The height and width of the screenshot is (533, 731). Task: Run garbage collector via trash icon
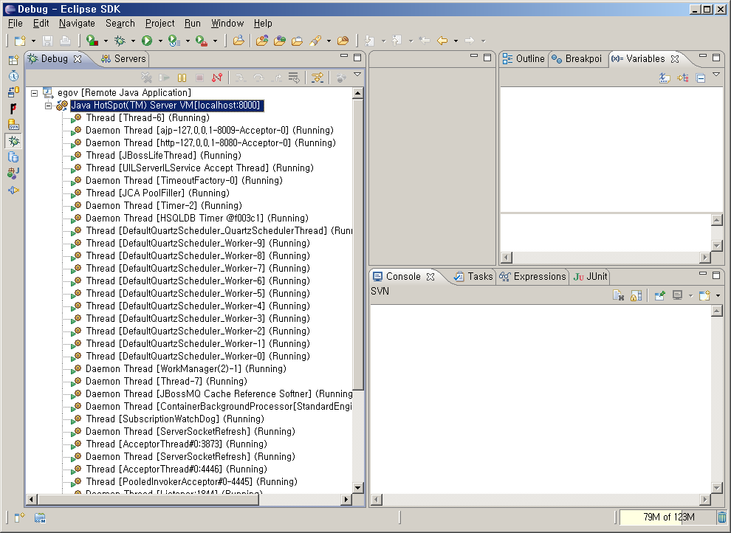(x=721, y=517)
